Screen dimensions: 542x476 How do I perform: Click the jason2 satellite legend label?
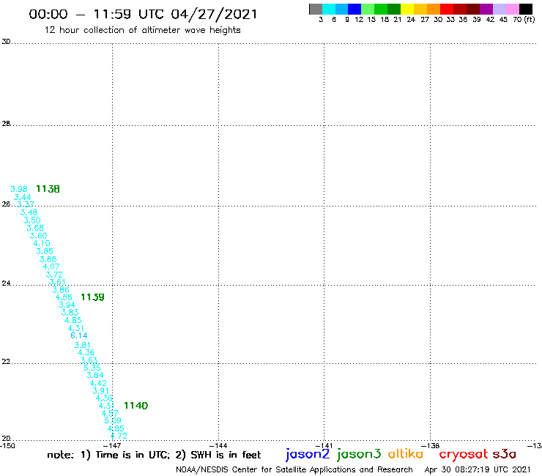pyautogui.click(x=308, y=454)
